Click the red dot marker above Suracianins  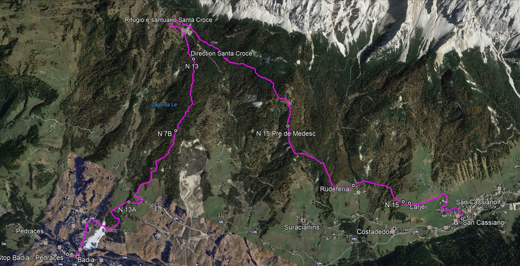[x=304, y=221]
